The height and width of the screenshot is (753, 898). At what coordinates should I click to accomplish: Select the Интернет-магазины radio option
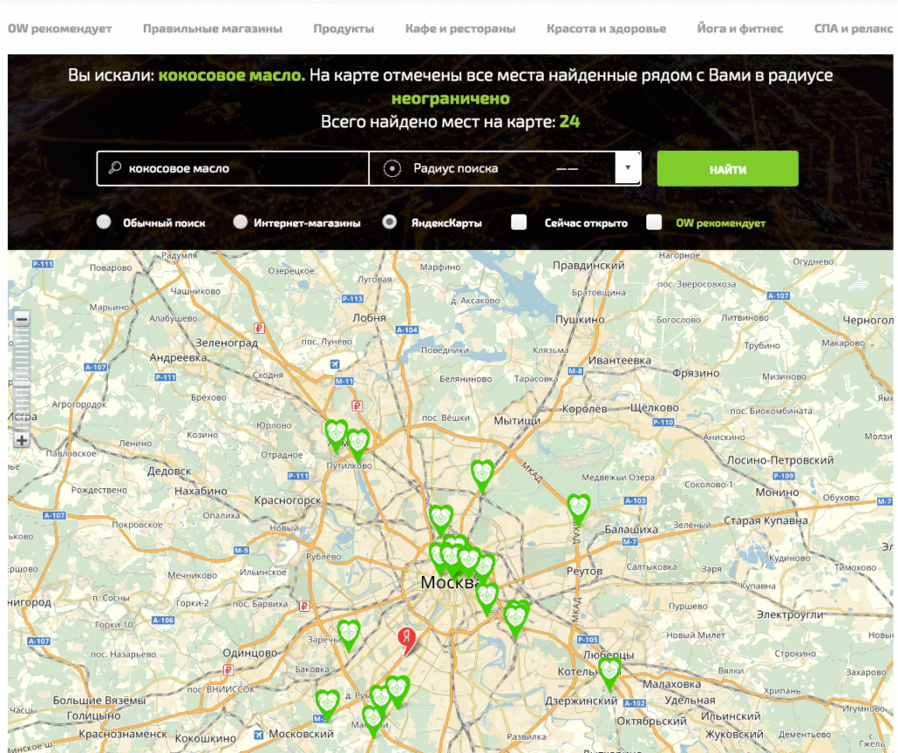[x=240, y=223]
